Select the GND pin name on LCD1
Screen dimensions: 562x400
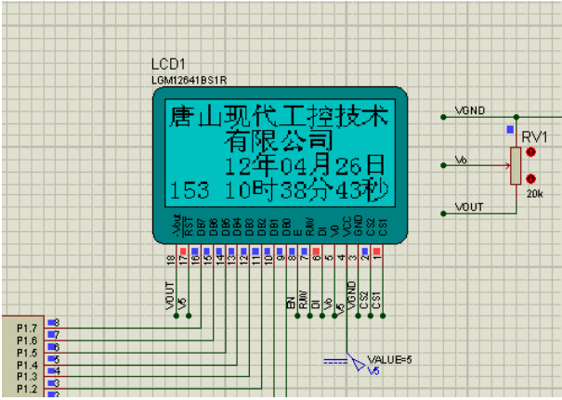[359, 226]
